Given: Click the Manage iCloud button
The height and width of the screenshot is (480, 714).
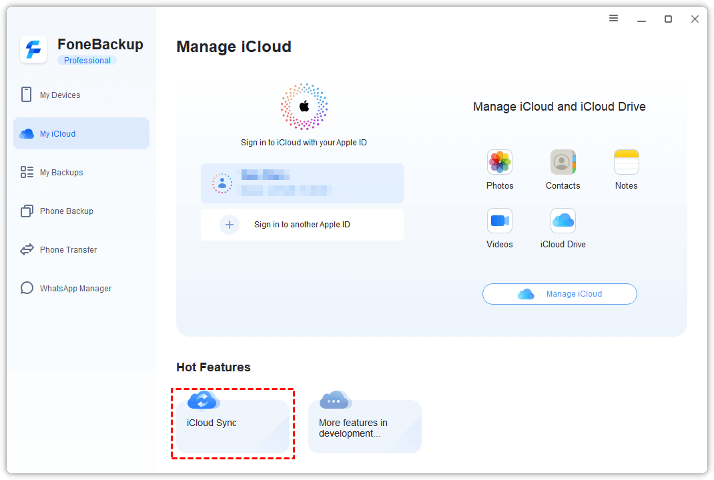Looking at the screenshot, I should click(x=560, y=294).
